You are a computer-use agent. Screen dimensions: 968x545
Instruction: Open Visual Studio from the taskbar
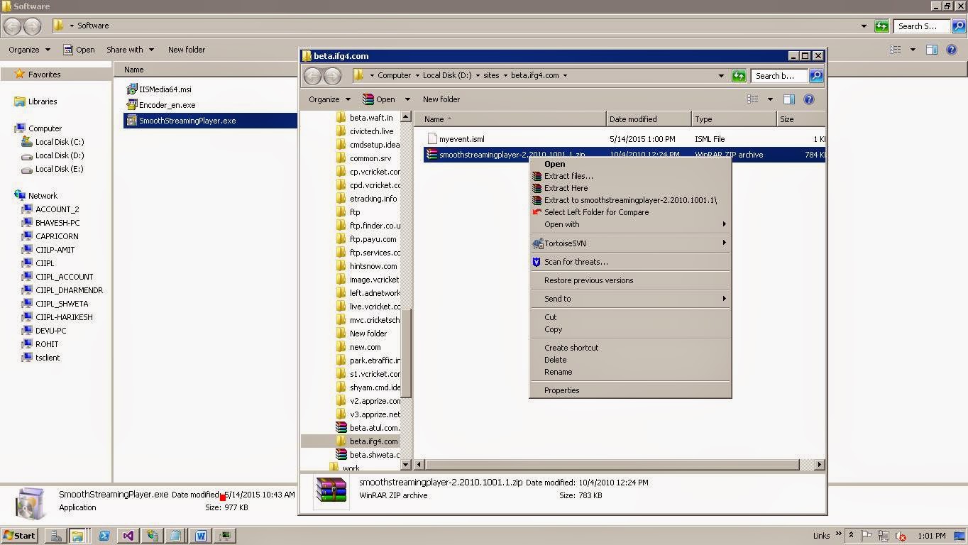pyautogui.click(x=128, y=536)
